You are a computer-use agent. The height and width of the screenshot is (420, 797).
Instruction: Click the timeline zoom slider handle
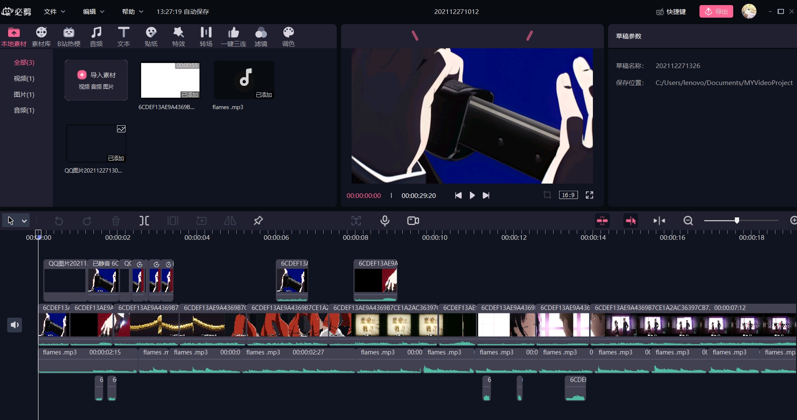coord(737,220)
